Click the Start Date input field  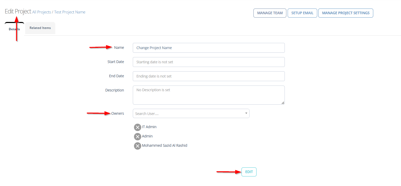click(209, 62)
